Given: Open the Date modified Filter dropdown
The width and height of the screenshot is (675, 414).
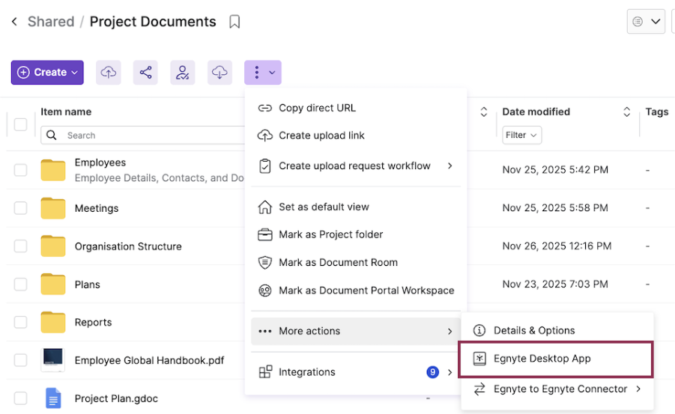Looking at the screenshot, I should (x=521, y=136).
